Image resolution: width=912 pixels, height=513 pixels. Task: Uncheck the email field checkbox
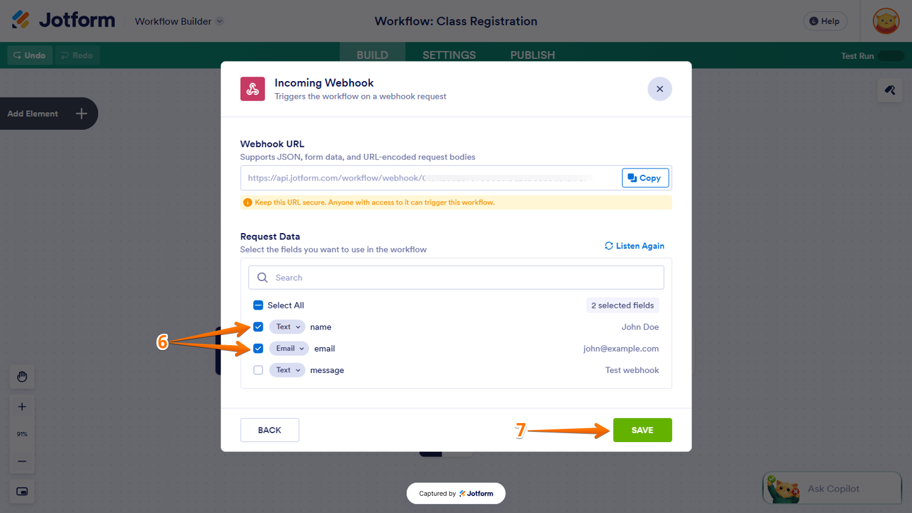click(258, 348)
